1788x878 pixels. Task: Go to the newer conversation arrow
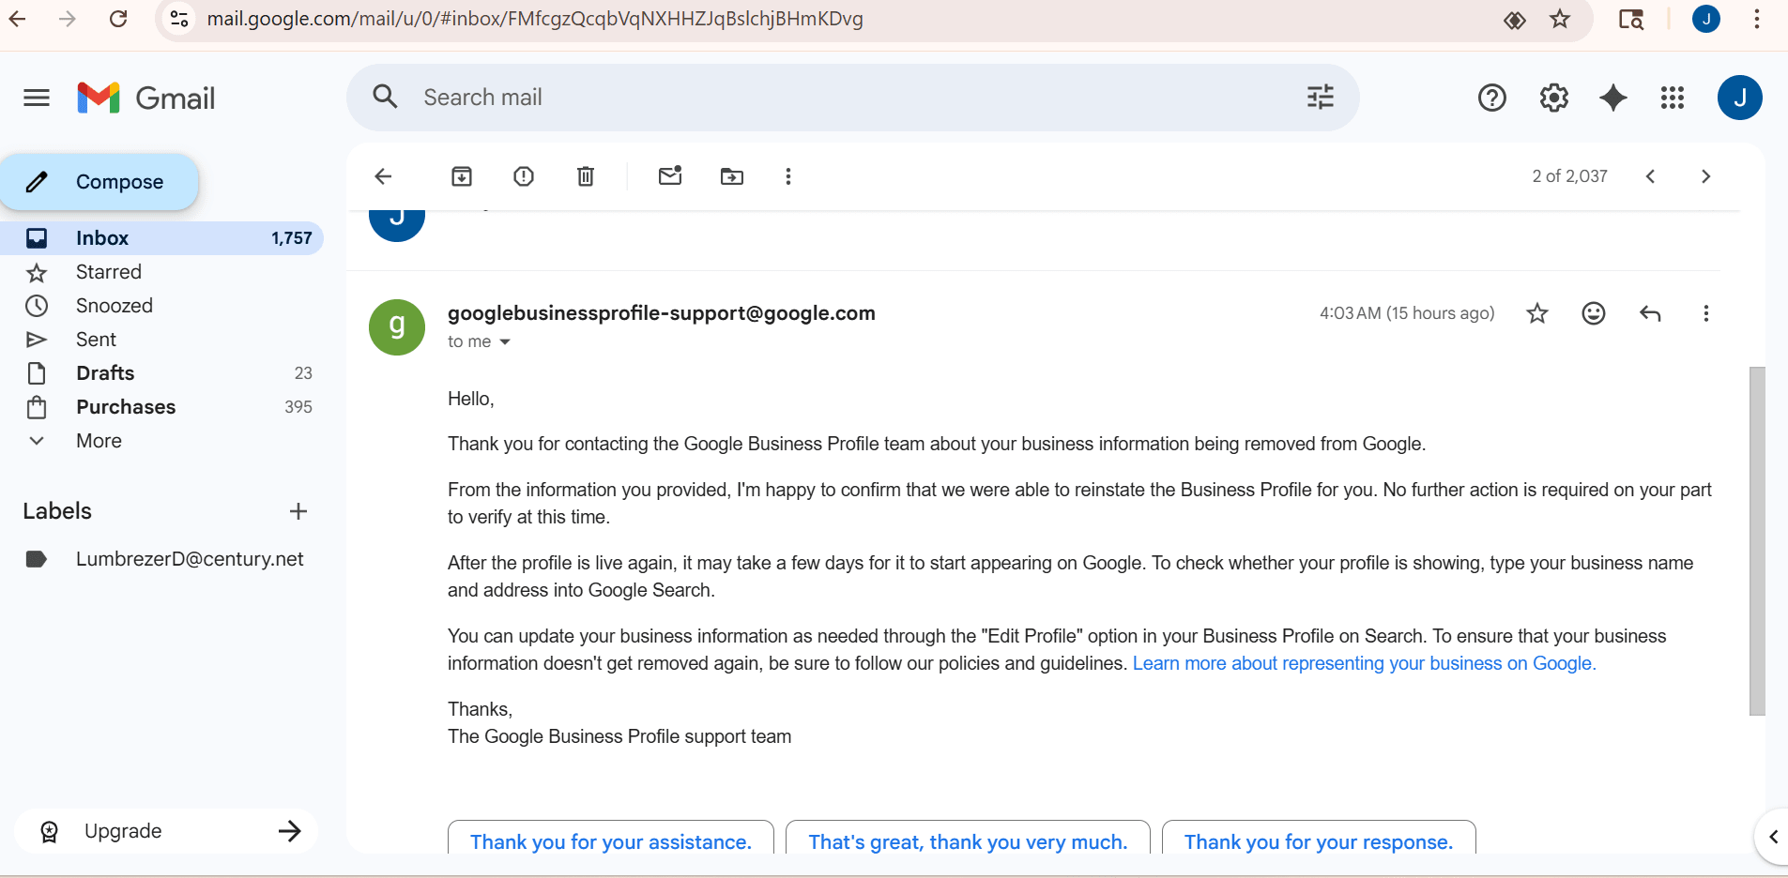pyautogui.click(x=1650, y=176)
